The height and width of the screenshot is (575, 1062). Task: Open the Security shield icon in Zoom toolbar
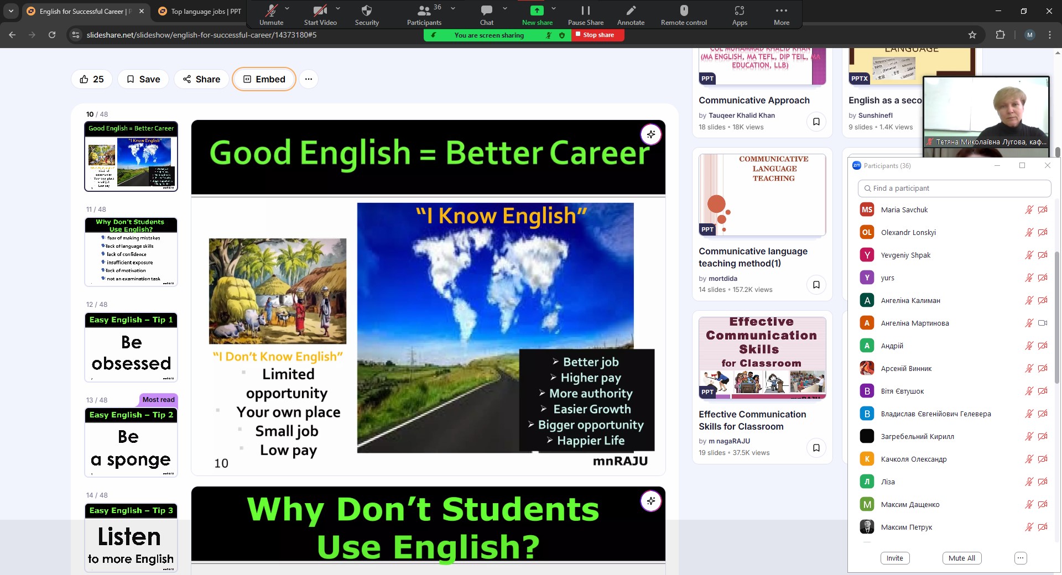point(367,11)
